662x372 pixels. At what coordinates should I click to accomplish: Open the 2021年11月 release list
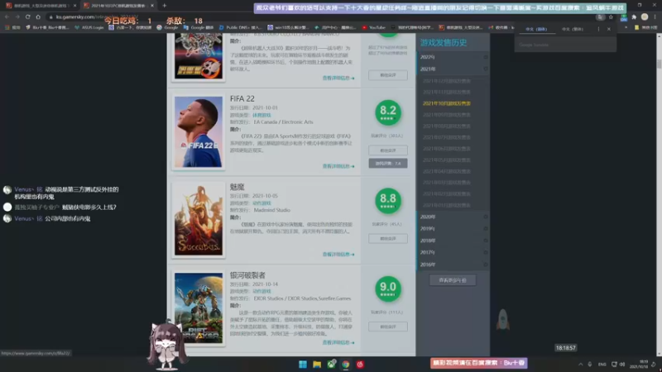[x=447, y=92]
